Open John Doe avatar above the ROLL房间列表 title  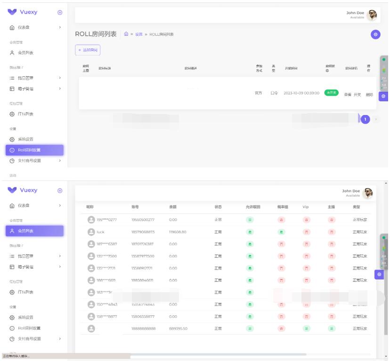[372, 15]
